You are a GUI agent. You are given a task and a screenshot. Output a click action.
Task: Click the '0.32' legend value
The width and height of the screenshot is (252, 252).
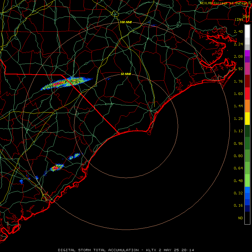pos(238,193)
